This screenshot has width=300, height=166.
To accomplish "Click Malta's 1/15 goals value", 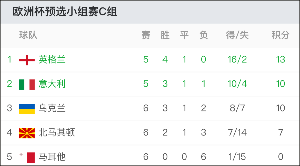I will 237,157.
